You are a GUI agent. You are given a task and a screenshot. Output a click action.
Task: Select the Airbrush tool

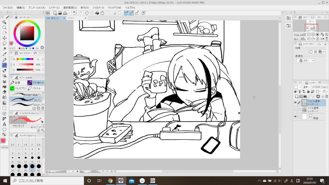pyautogui.click(x=5, y=76)
